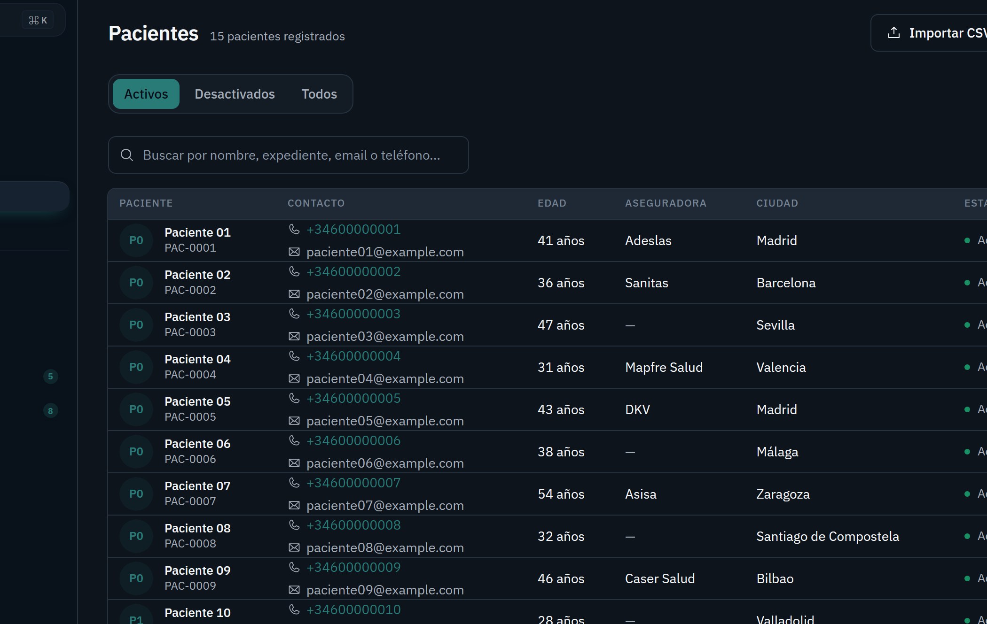
Task: Click the upload icon in Importar CSV
Action: (x=894, y=33)
